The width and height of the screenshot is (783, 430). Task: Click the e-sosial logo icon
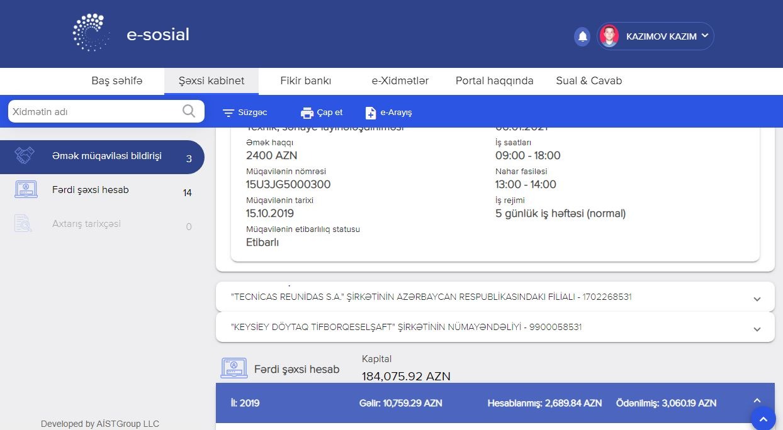pyautogui.click(x=91, y=33)
